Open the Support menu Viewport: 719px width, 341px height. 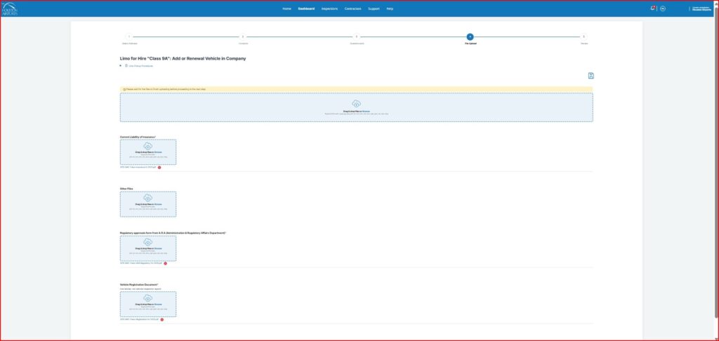point(374,8)
